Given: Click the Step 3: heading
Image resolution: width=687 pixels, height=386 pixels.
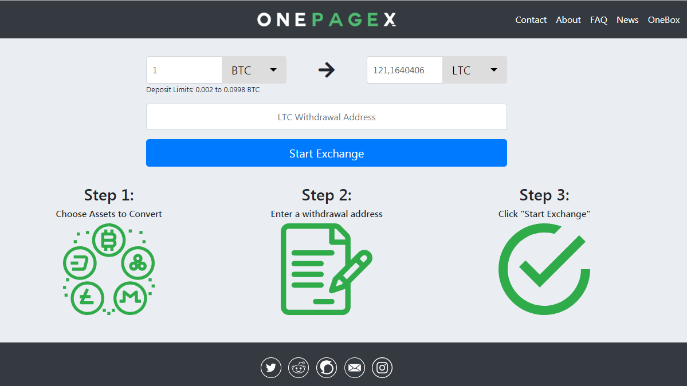Looking at the screenshot, I should pos(544,195).
